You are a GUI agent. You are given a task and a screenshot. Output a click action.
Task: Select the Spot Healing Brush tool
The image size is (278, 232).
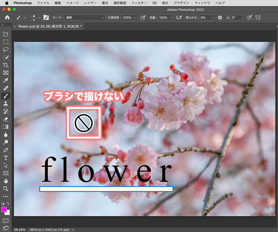coord(6,88)
